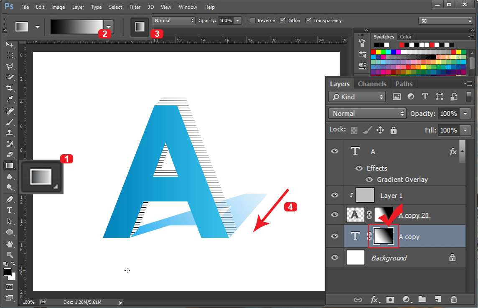
Task: Open the 3D workspace dropdown
Action: (445, 21)
